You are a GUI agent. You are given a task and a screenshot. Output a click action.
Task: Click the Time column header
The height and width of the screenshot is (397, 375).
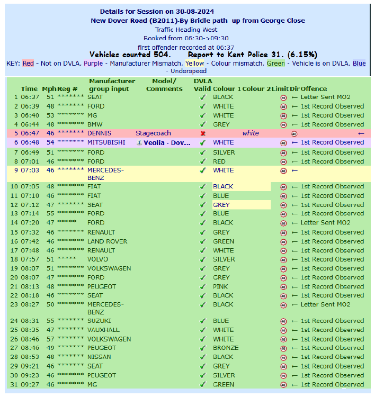point(29,89)
